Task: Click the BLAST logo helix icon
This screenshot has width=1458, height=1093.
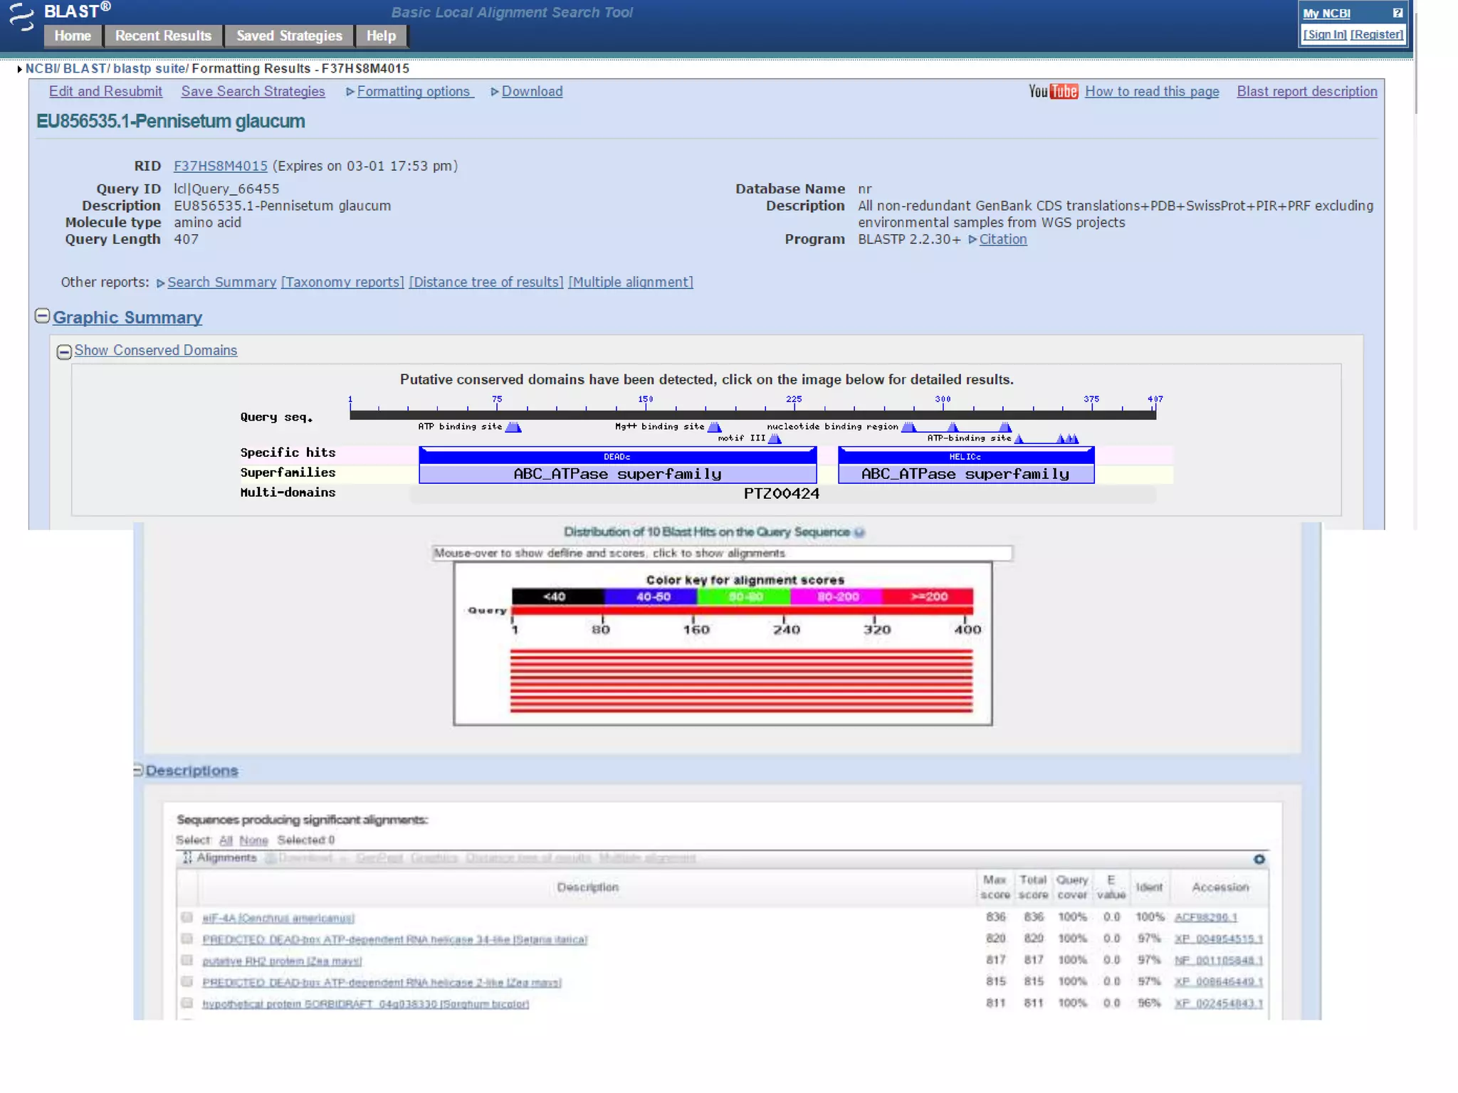Action: point(21,16)
